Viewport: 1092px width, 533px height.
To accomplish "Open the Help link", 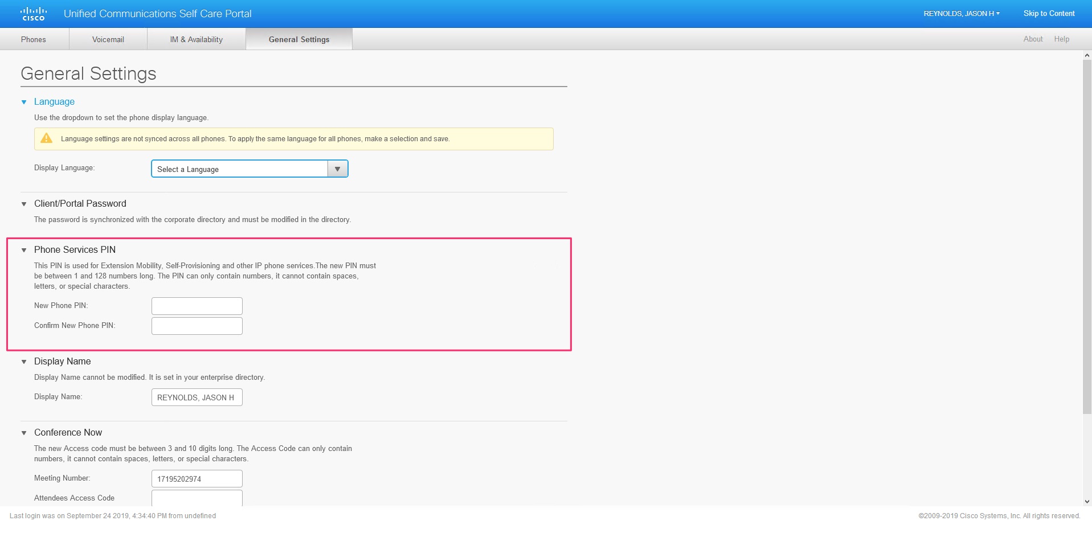I will (1061, 39).
